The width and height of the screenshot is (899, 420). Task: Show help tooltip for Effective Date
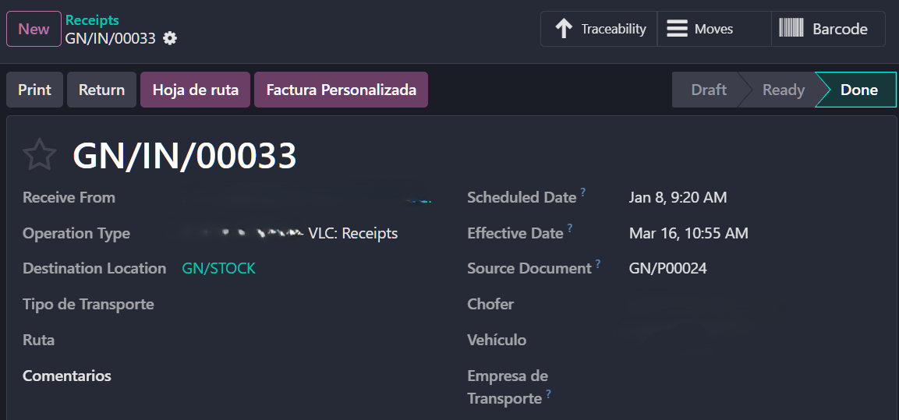[x=570, y=228]
